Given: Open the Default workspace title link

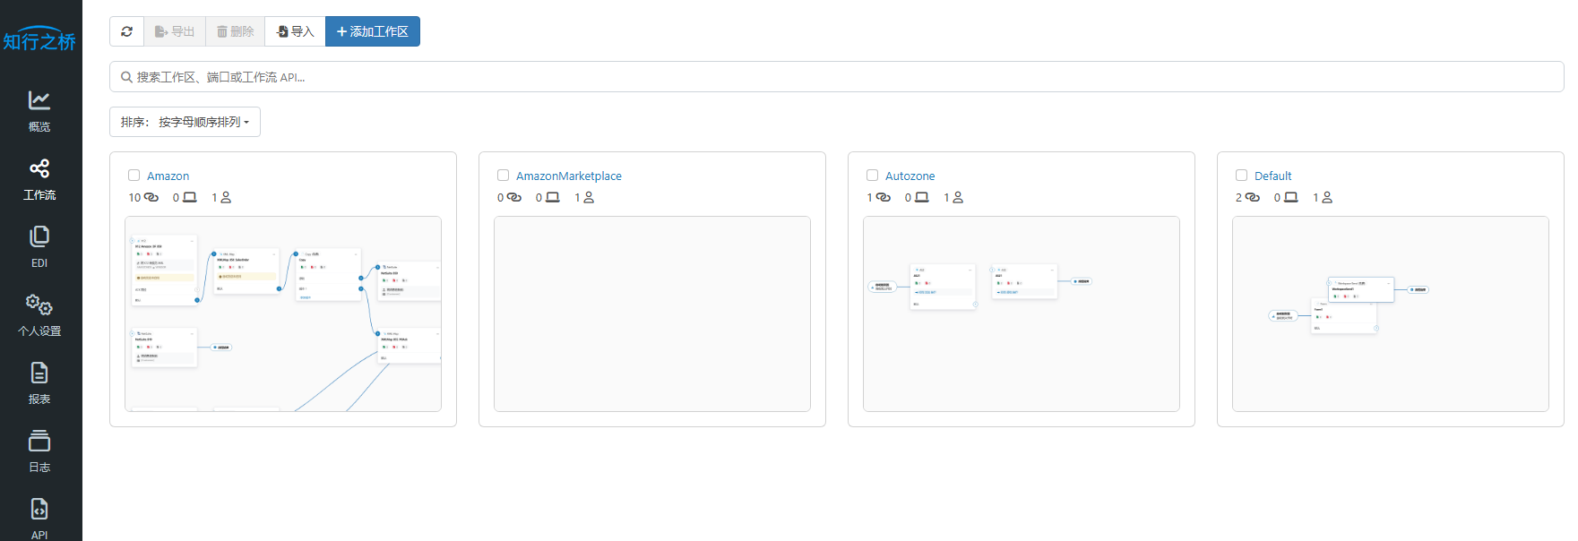Looking at the screenshot, I should (x=1272, y=176).
